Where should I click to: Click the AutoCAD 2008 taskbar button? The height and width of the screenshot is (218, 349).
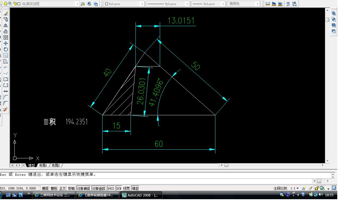141,195
